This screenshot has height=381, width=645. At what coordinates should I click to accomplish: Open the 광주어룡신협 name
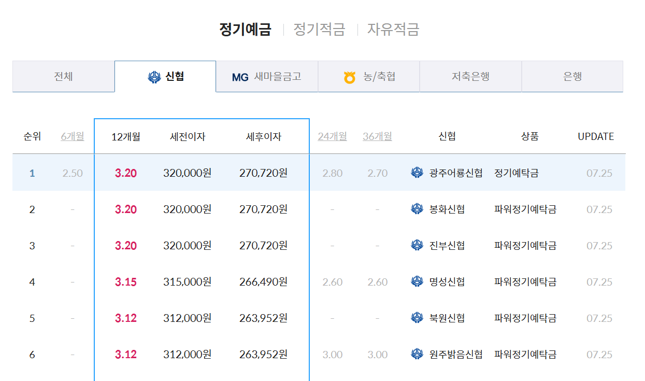pyautogui.click(x=456, y=173)
